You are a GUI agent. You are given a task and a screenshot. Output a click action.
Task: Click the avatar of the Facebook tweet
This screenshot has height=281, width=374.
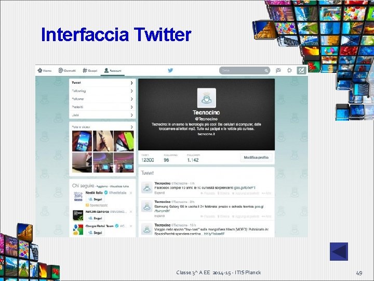click(147, 187)
